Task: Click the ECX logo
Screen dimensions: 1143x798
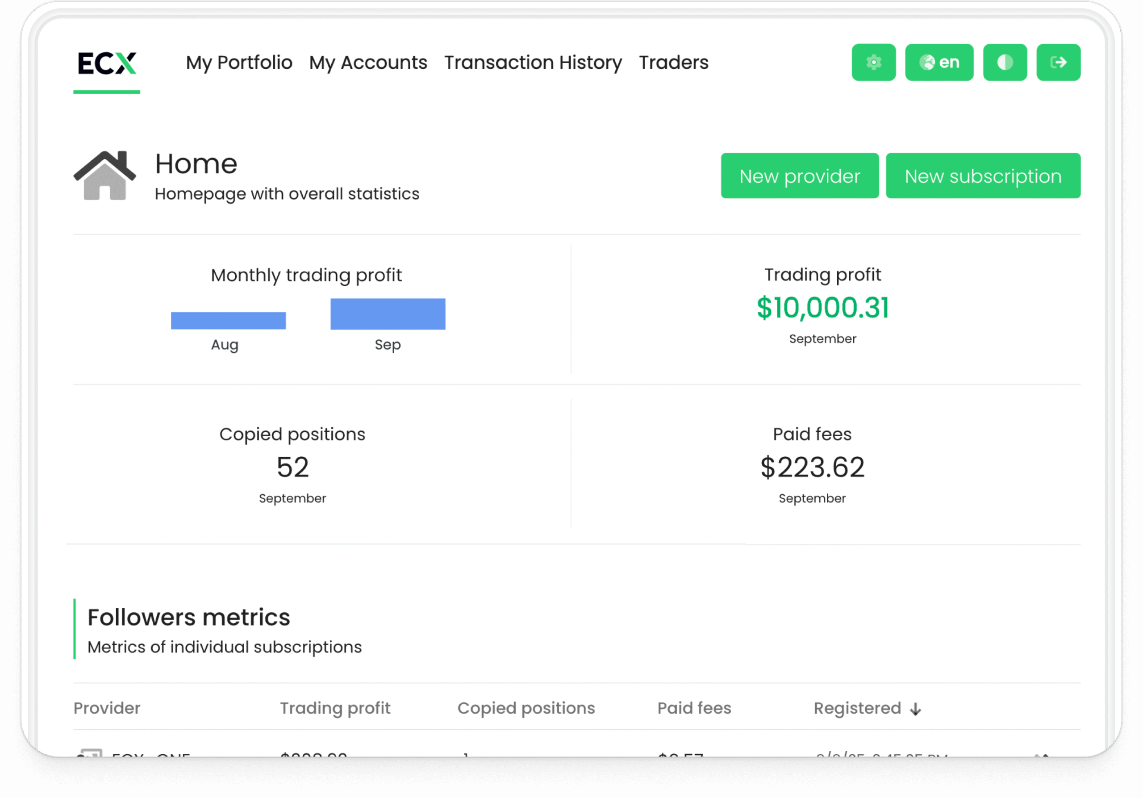Action: click(107, 63)
